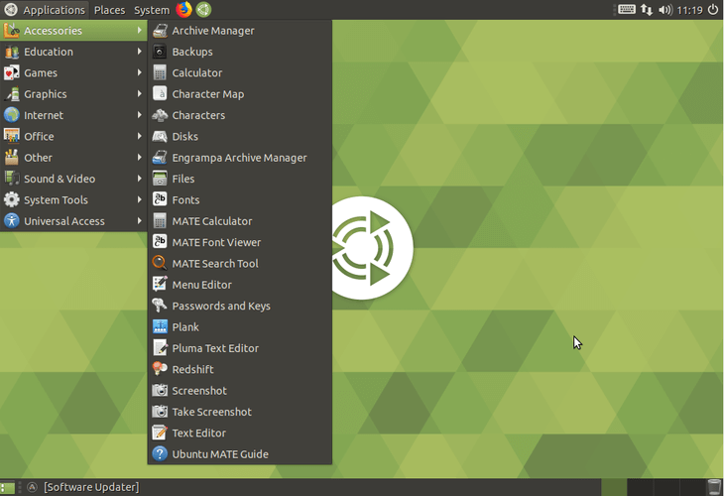
Task: Click the Redshift bulb icon
Action: point(160,369)
